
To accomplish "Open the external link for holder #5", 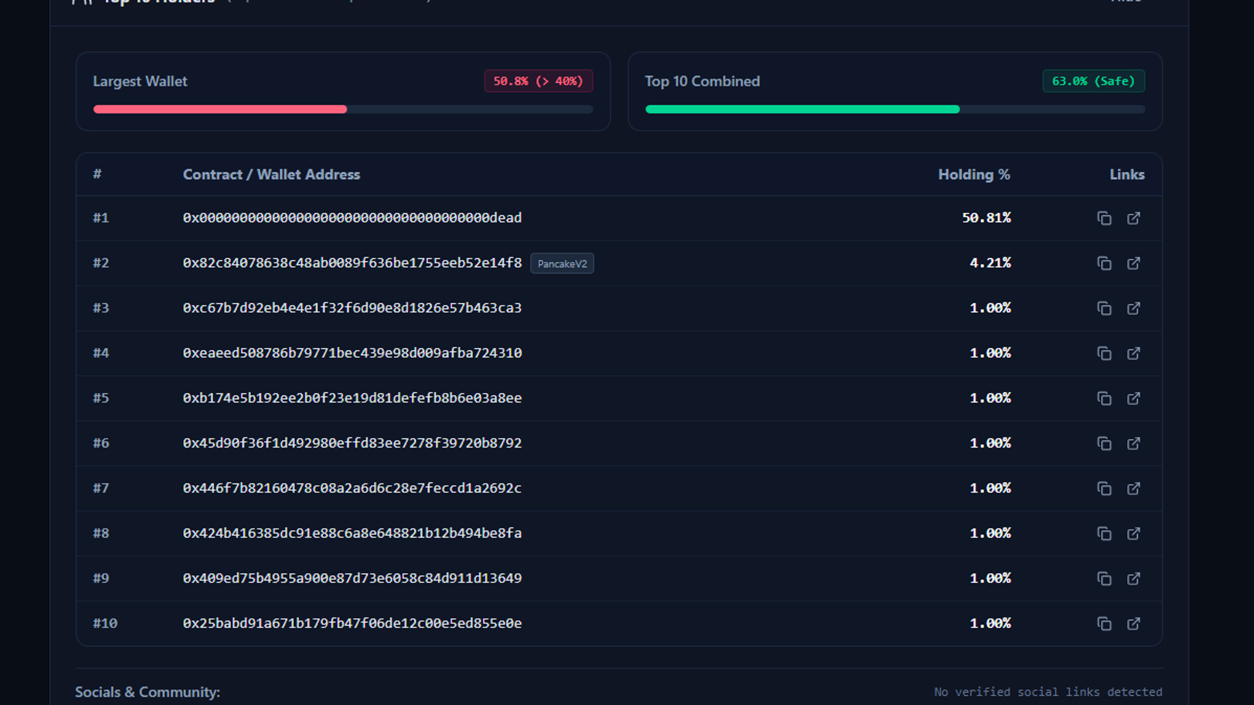I will click(1133, 398).
